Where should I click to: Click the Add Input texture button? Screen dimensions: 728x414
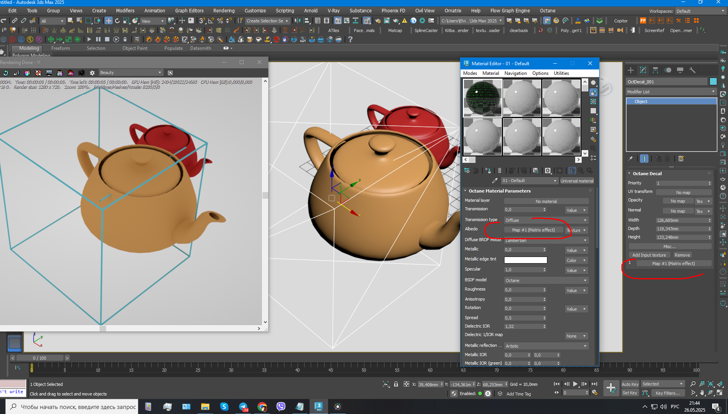click(x=649, y=255)
